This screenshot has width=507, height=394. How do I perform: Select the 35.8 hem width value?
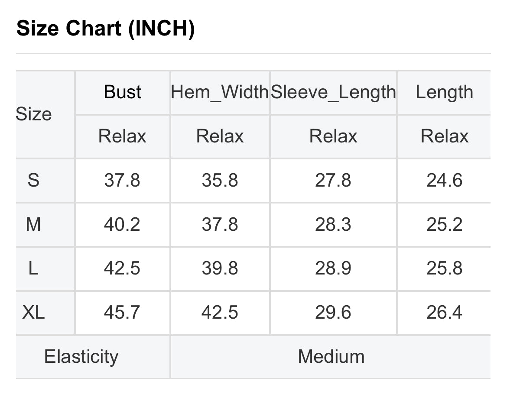click(x=220, y=180)
